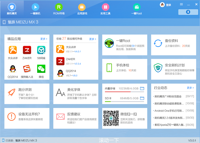The image size is (200, 143).
Task: Click the shield icon for 安全刷机计划
Action: click(158, 68)
